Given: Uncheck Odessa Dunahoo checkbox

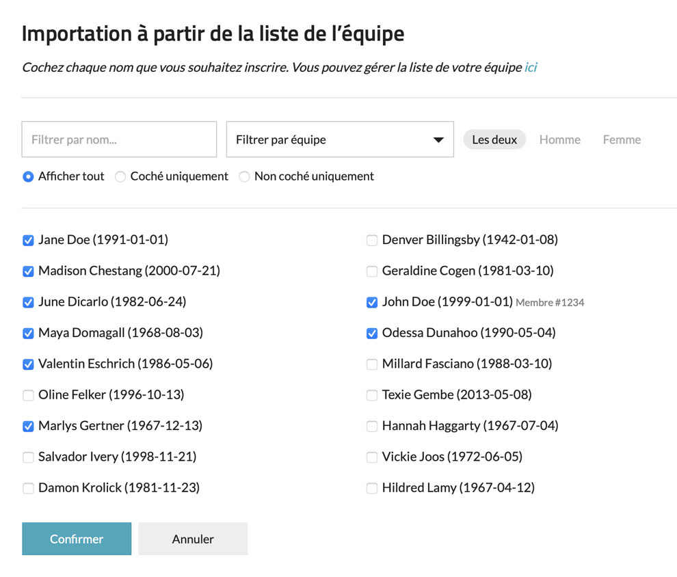Looking at the screenshot, I should 372,334.
